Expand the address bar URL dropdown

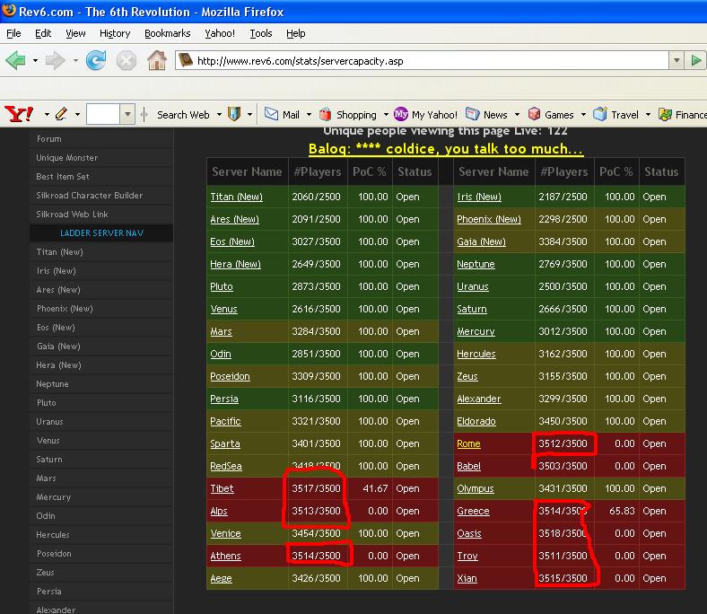pyautogui.click(x=676, y=61)
